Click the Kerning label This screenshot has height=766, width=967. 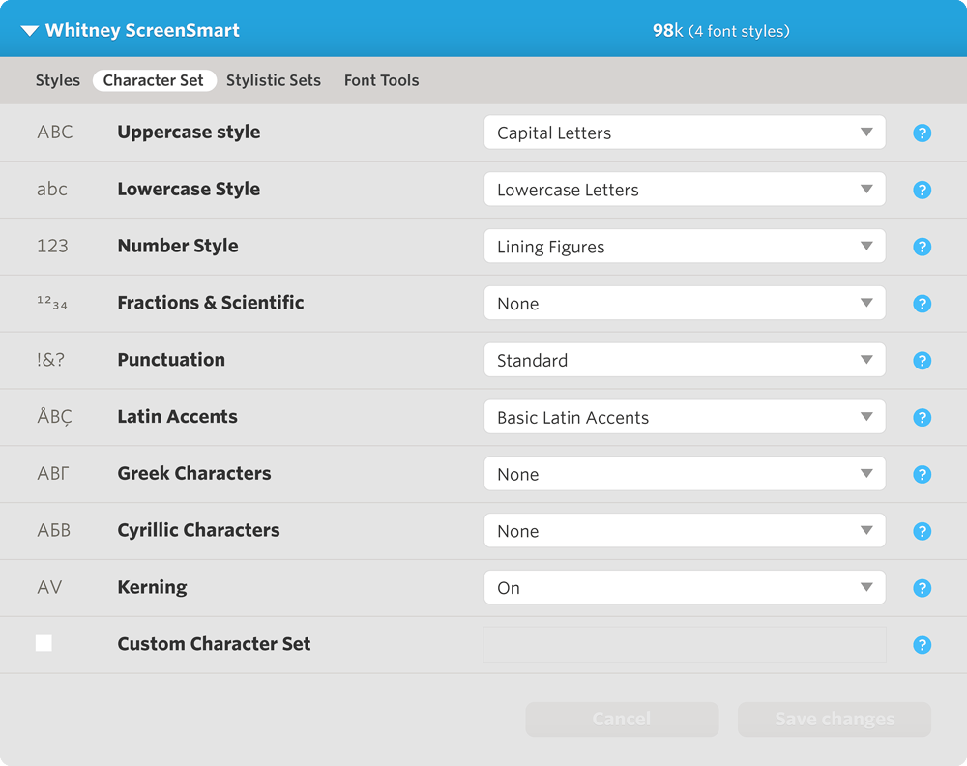point(153,587)
